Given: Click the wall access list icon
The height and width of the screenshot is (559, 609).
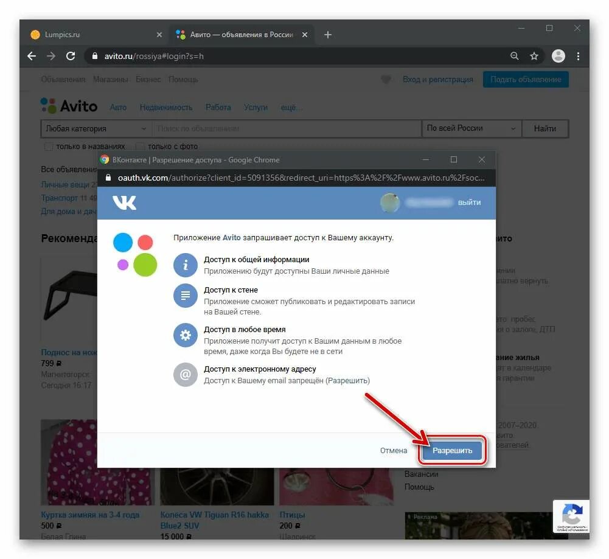Looking at the screenshot, I should point(186,296).
